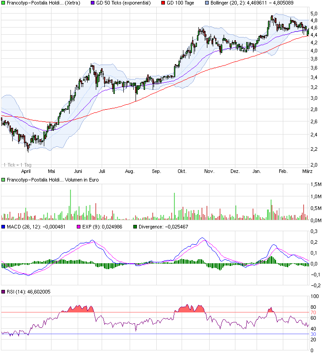
Task: Click the 'EXP (9): 0,024986' label
Action: coord(102,227)
